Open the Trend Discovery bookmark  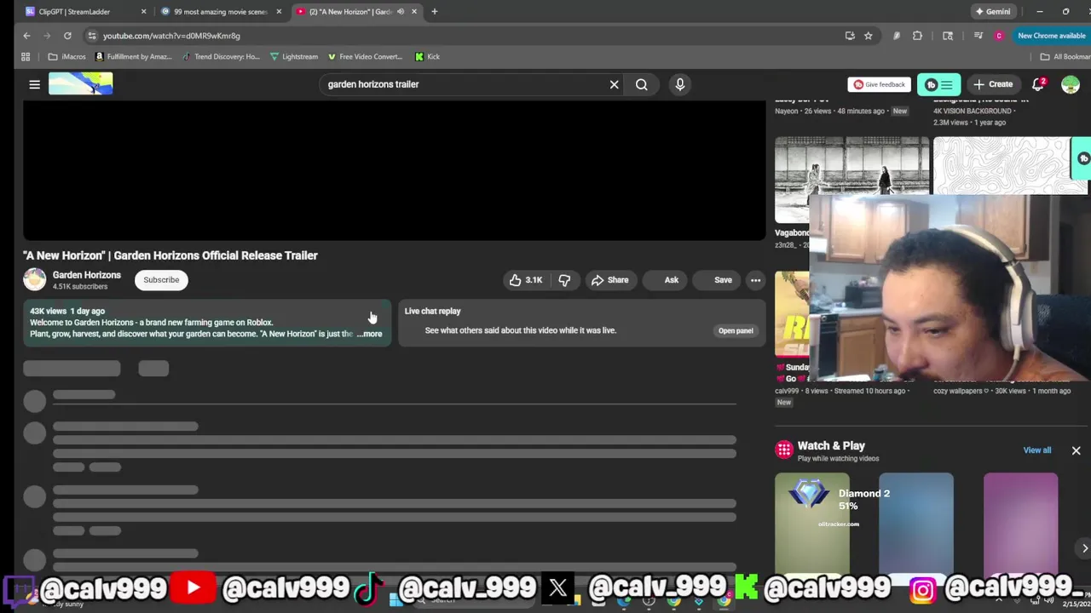tap(221, 56)
